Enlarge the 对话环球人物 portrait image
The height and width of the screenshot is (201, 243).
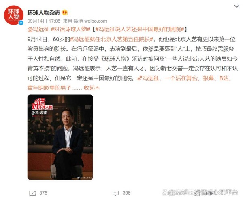coord(60,137)
